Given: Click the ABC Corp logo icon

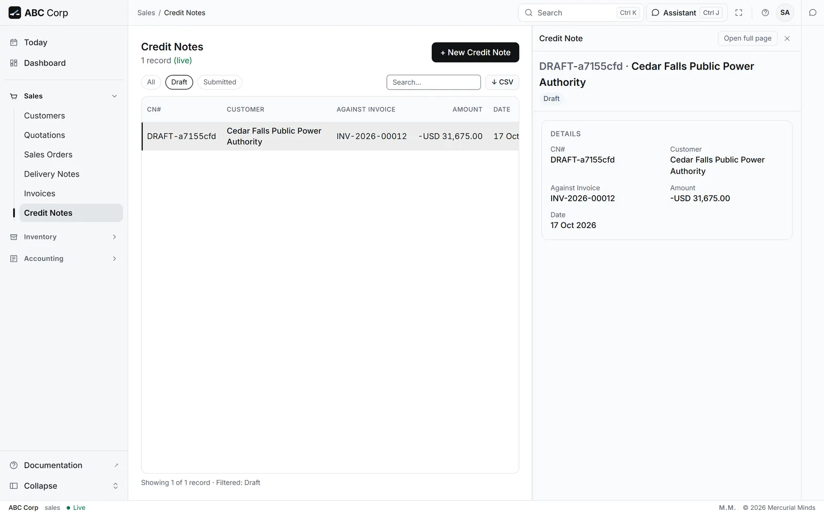Looking at the screenshot, I should tap(14, 13).
